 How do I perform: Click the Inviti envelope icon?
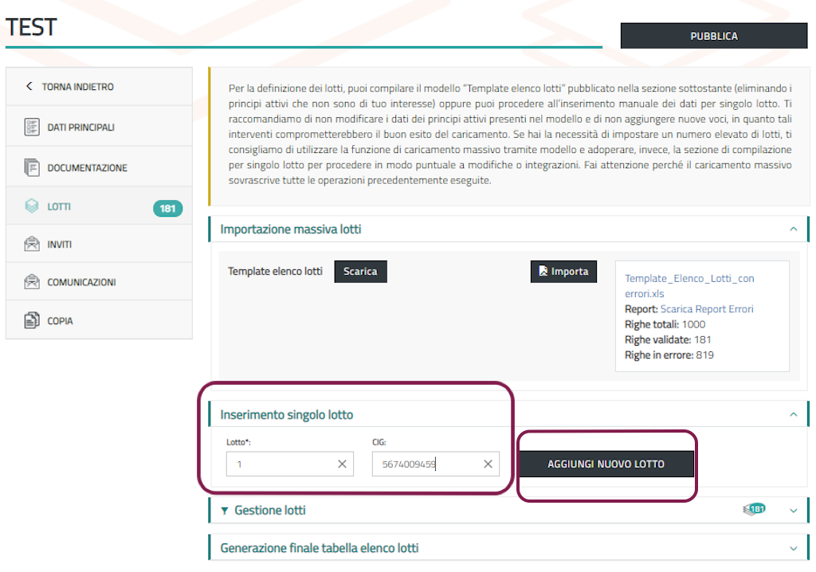click(x=32, y=245)
